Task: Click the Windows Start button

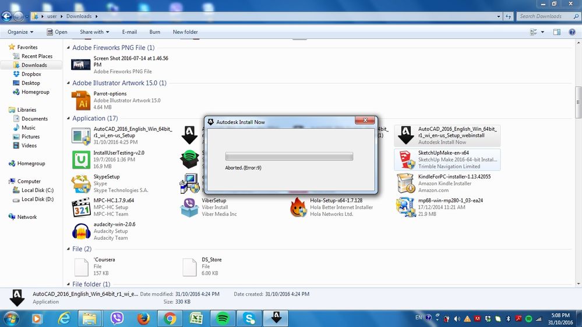Action: [11, 319]
